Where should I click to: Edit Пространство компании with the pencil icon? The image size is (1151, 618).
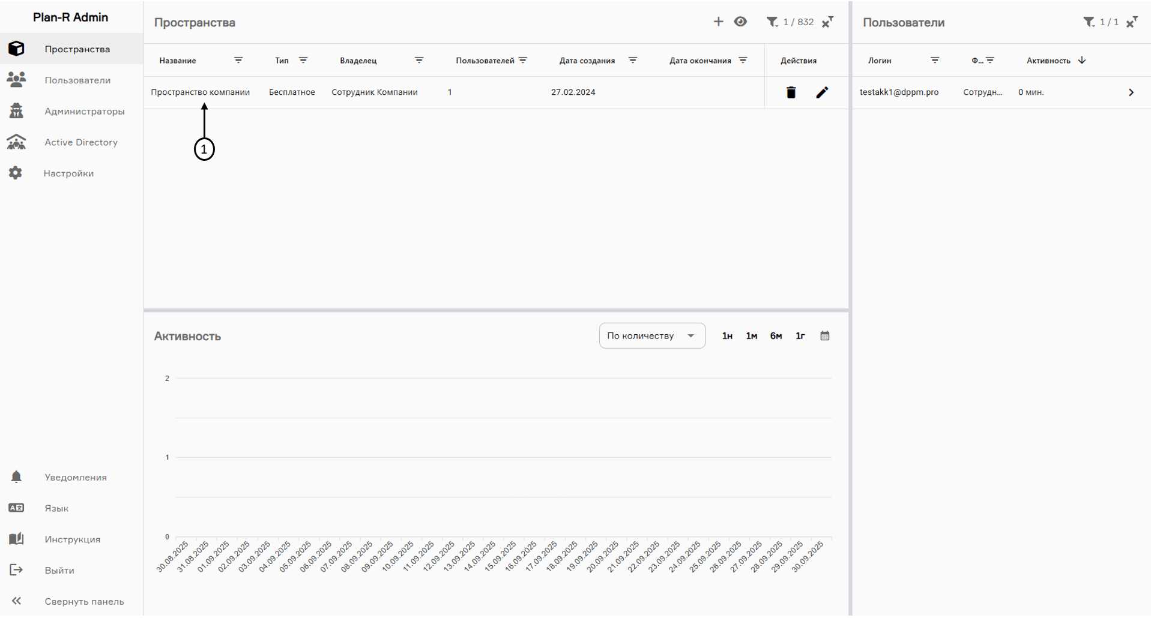[x=822, y=92]
